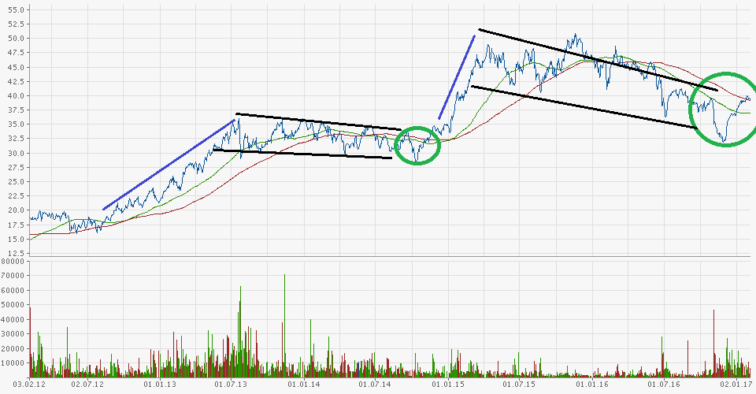The height and width of the screenshot is (394, 756).
Task: Select the 10000 volume axis label
Action: tap(12, 363)
